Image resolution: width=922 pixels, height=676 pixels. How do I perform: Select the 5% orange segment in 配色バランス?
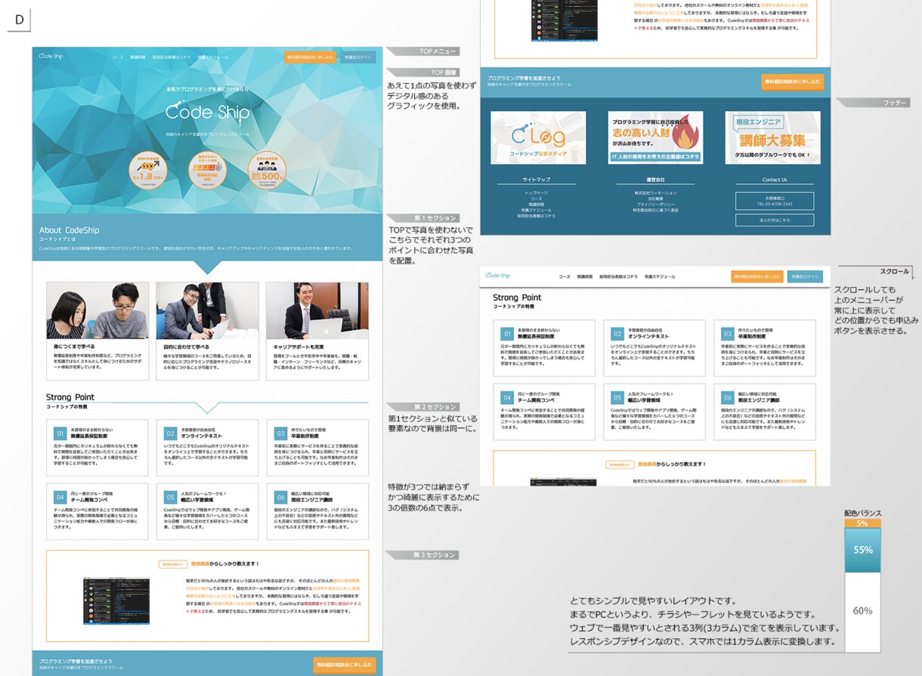point(862,523)
